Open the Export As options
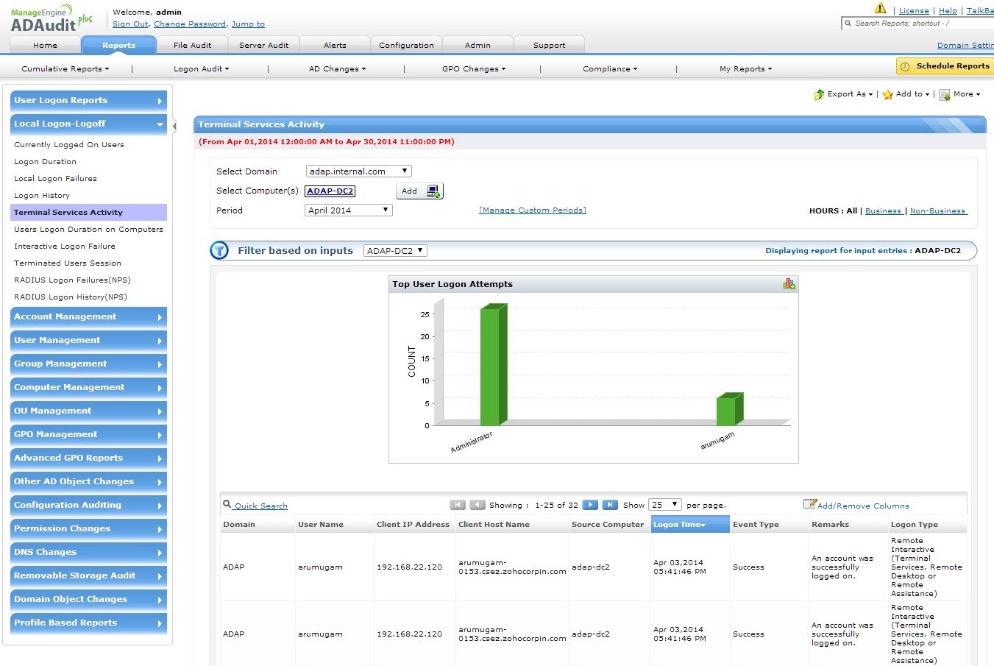994x666 pixels. pyautogui.click(x=843, y=94)
